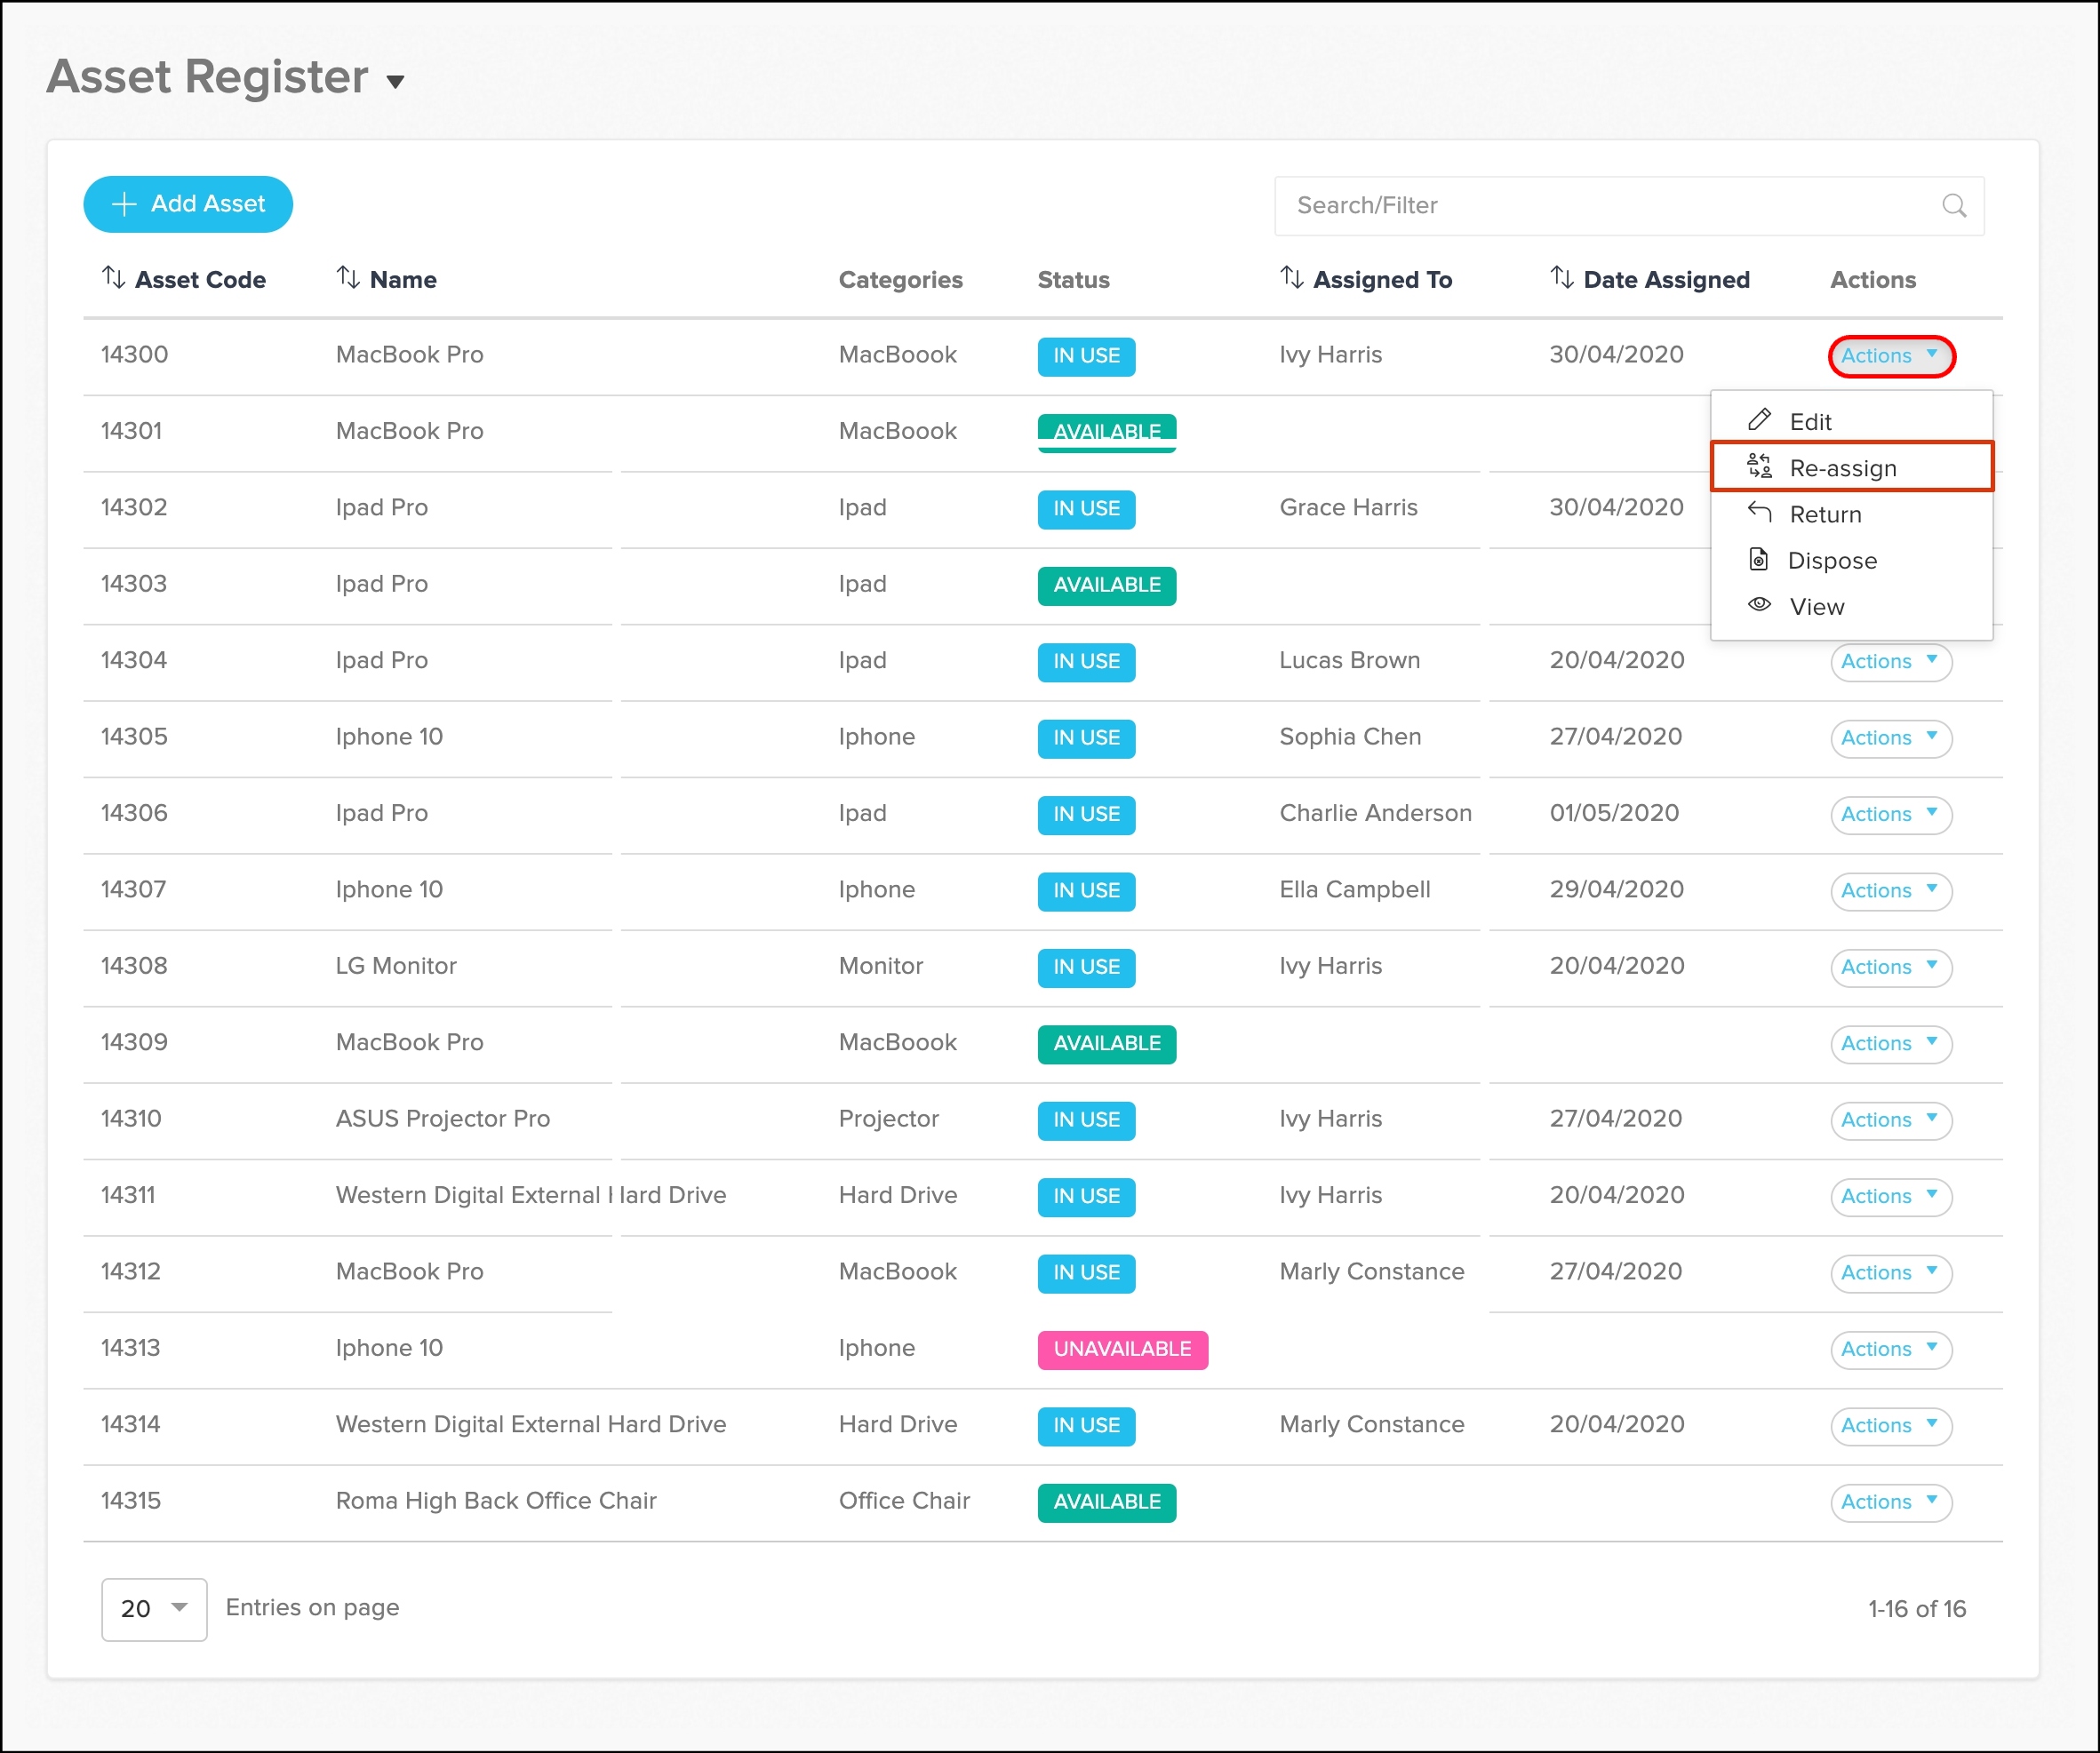
Task: Expand Actions dropdown for asset 14305
Action: click(x=1889, y=738)
